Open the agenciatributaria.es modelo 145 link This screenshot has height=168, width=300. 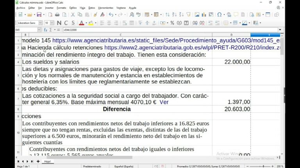tap(166, 40)
